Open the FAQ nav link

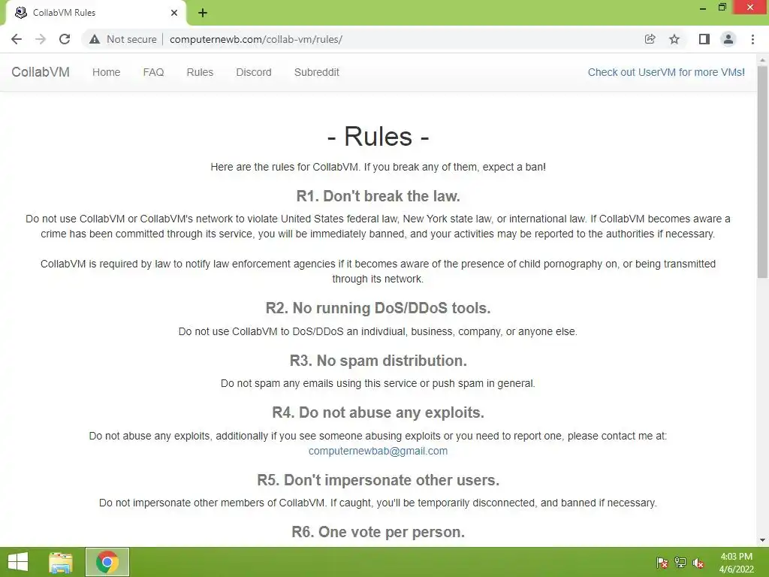[153, 72]
